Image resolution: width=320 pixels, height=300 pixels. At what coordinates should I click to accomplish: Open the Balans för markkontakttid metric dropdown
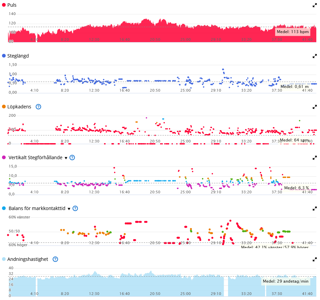(x=69, y=209)
